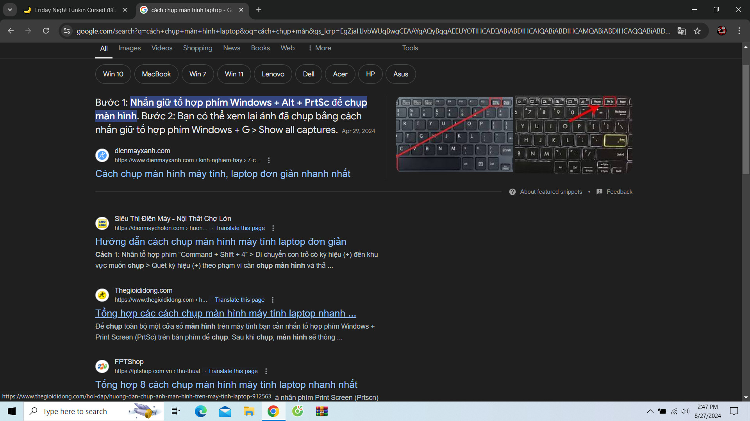This screenshot has width=750, height=421.
Task: Open the Images search tab
Action: [129, 48]
